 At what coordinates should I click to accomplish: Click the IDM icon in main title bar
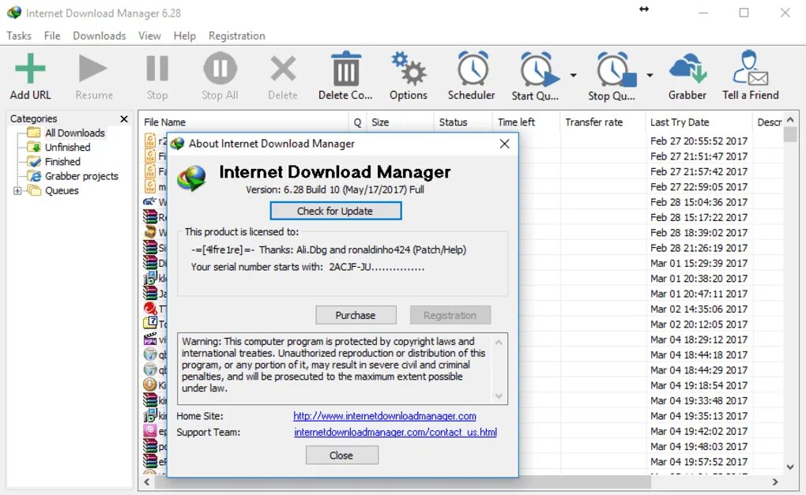click(14, 13)
